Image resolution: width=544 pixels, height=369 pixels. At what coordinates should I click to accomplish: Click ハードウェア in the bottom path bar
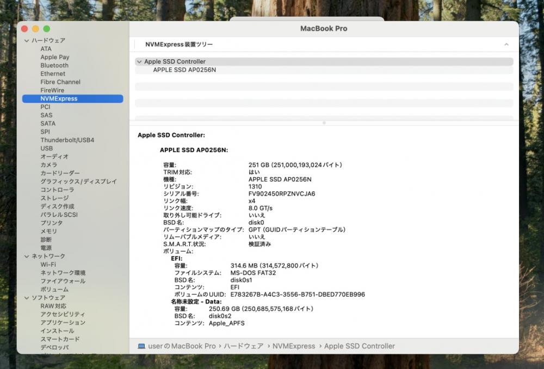point(243,346)
